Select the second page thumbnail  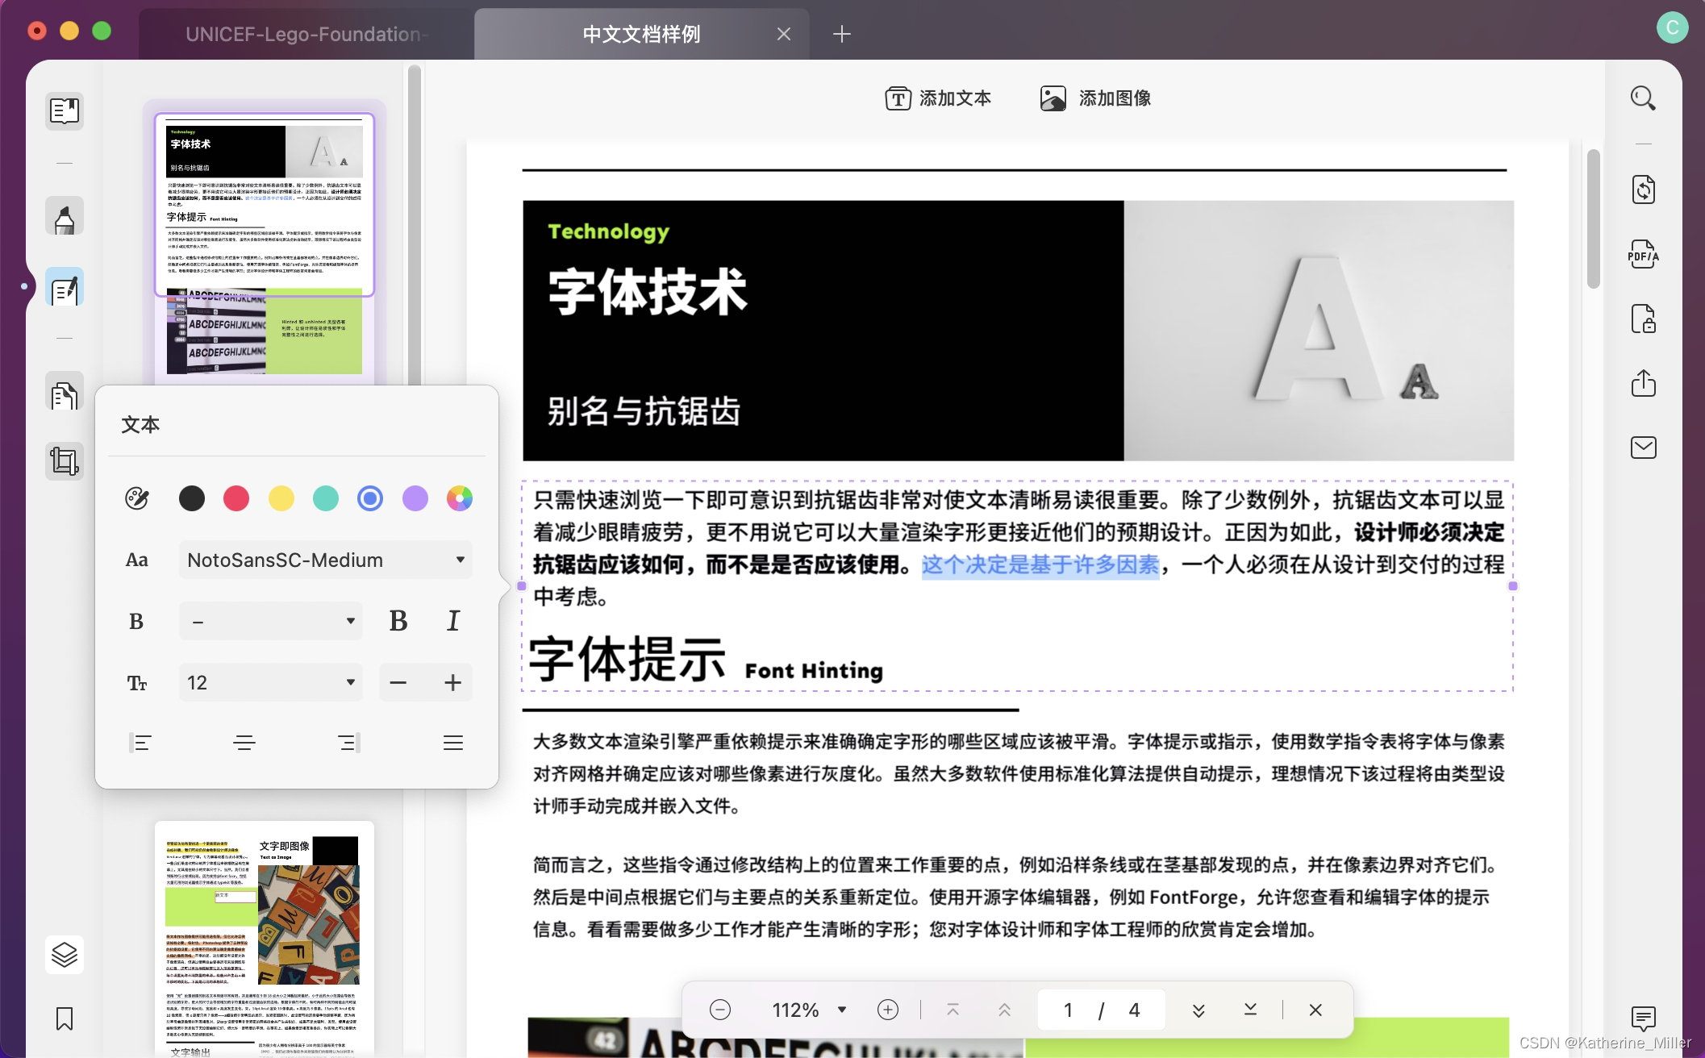[x=264, y=935]
